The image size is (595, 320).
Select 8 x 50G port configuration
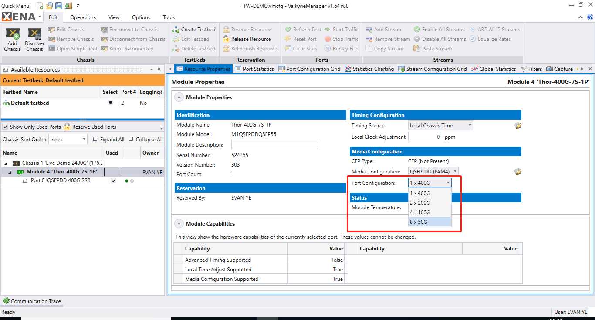(x=430, y=222)
